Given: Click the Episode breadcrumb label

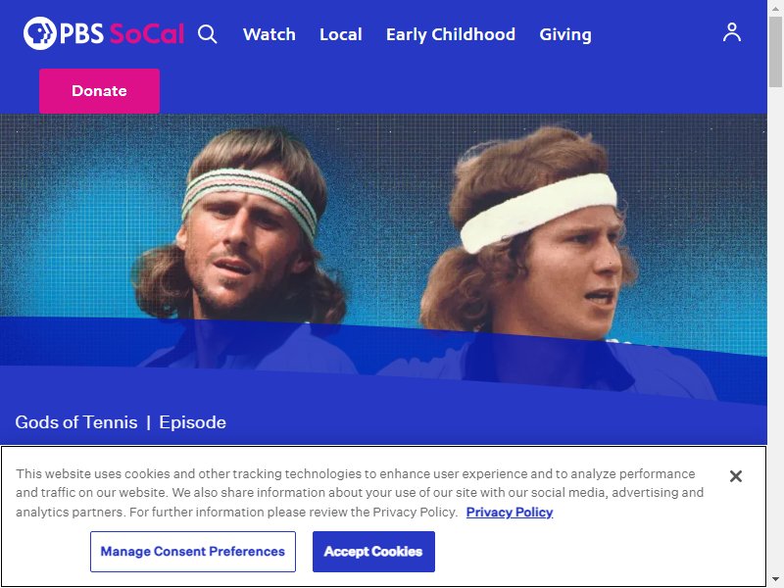Looking at the screenshot, I should pyautogui.click(x=192, y=422).
